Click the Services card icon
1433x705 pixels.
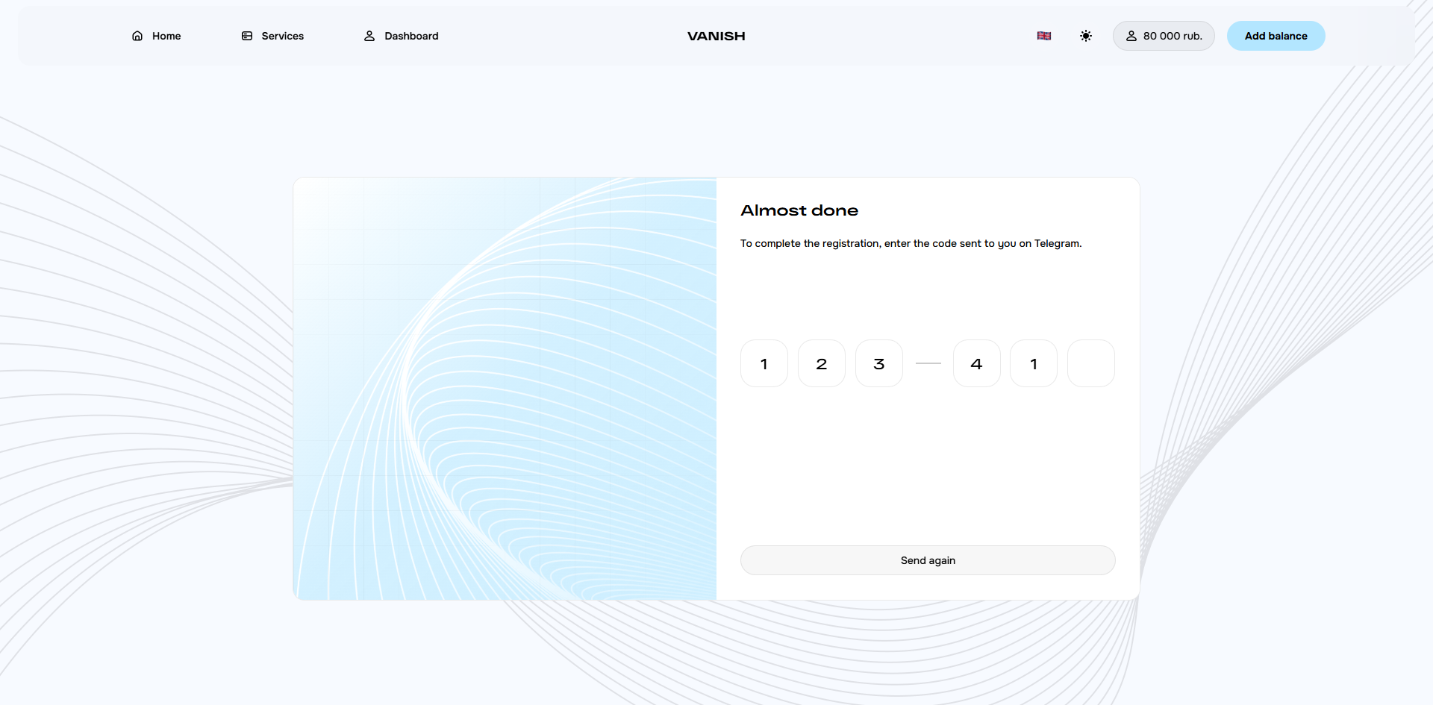[x=247, y=36]
